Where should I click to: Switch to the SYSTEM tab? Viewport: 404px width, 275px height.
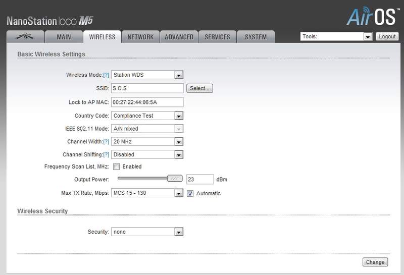click(256, 37)
